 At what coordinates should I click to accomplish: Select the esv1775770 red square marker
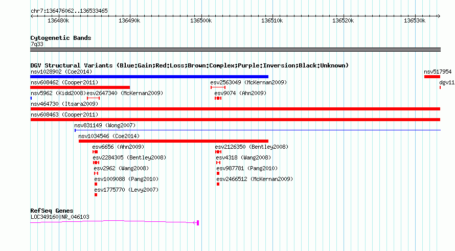[x=96, y=195]
